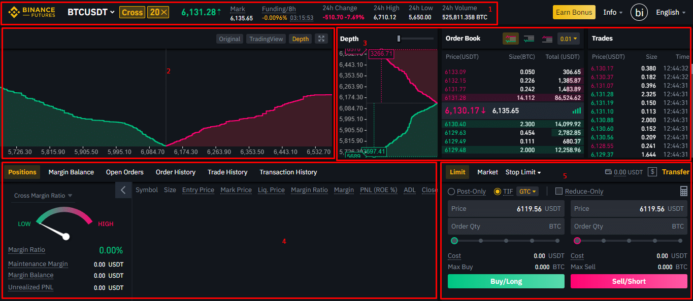The height and width of the screenshot is (301, 693).
Task: Show buy orders only view icon
Action: pyautogui.click(x=529, y=39)
